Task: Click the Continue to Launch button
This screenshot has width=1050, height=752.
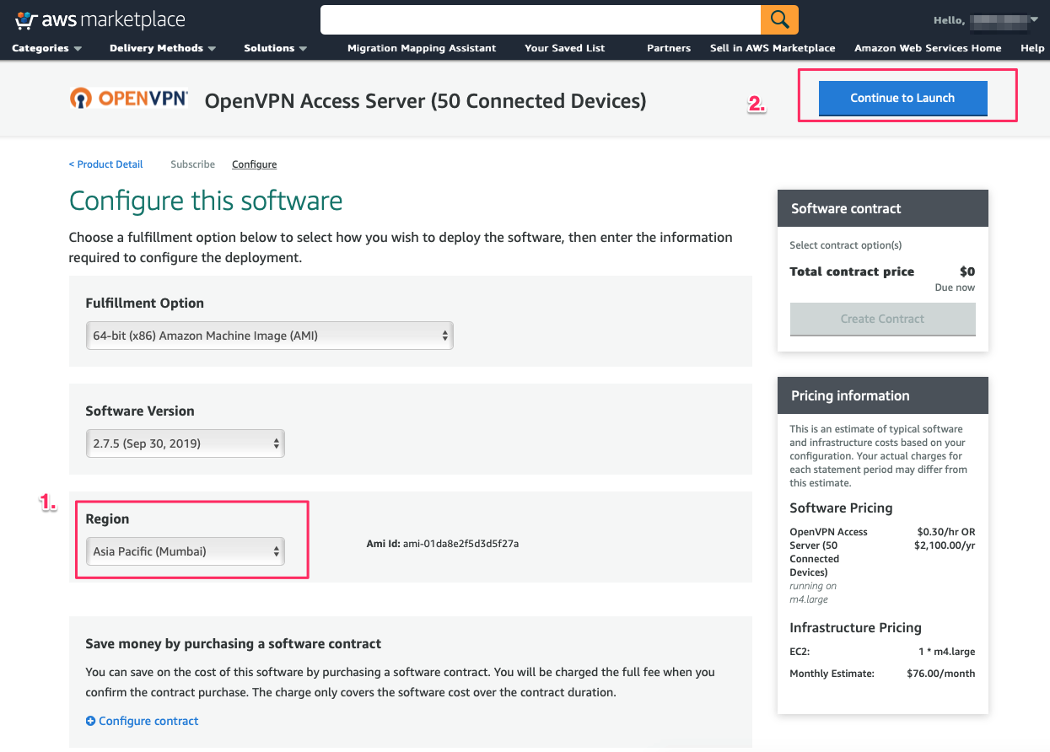Action: (902, 98)
